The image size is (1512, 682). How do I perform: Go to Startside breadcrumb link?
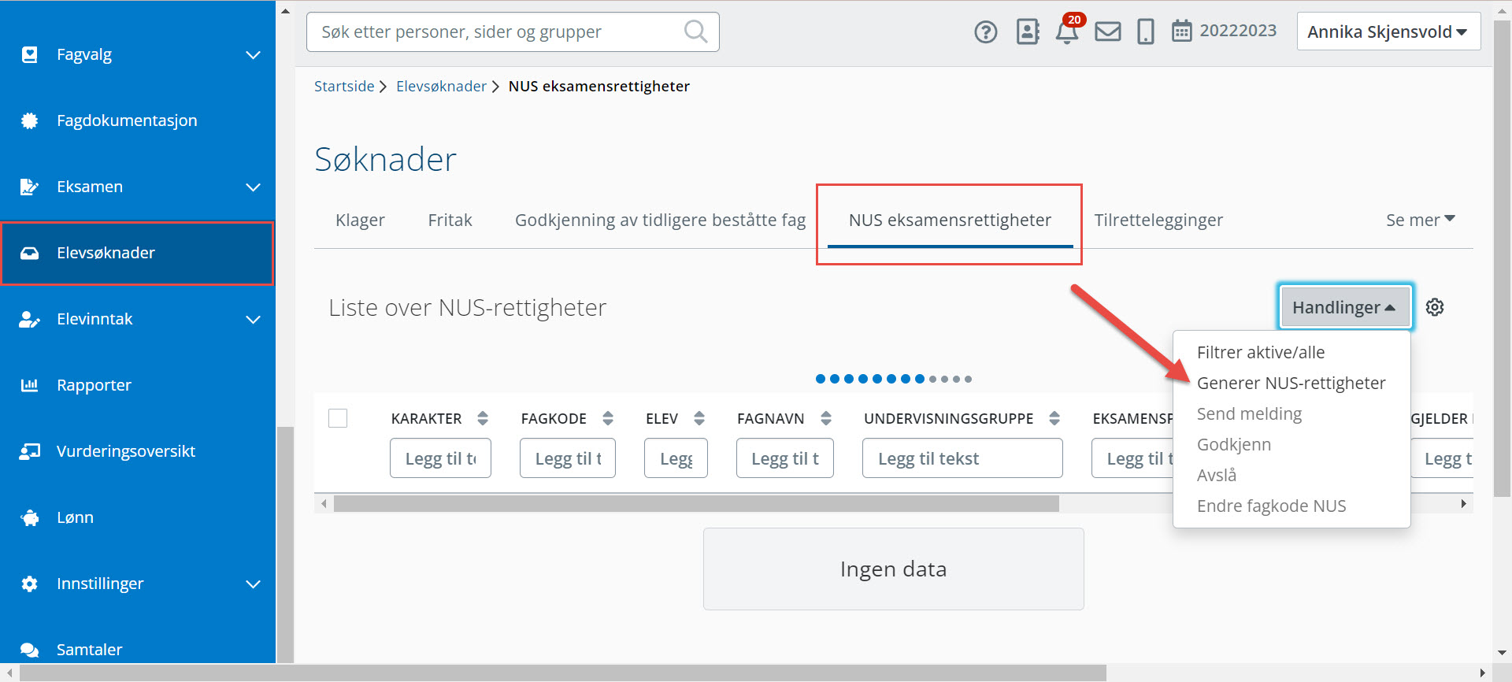(x=344, y=86)
